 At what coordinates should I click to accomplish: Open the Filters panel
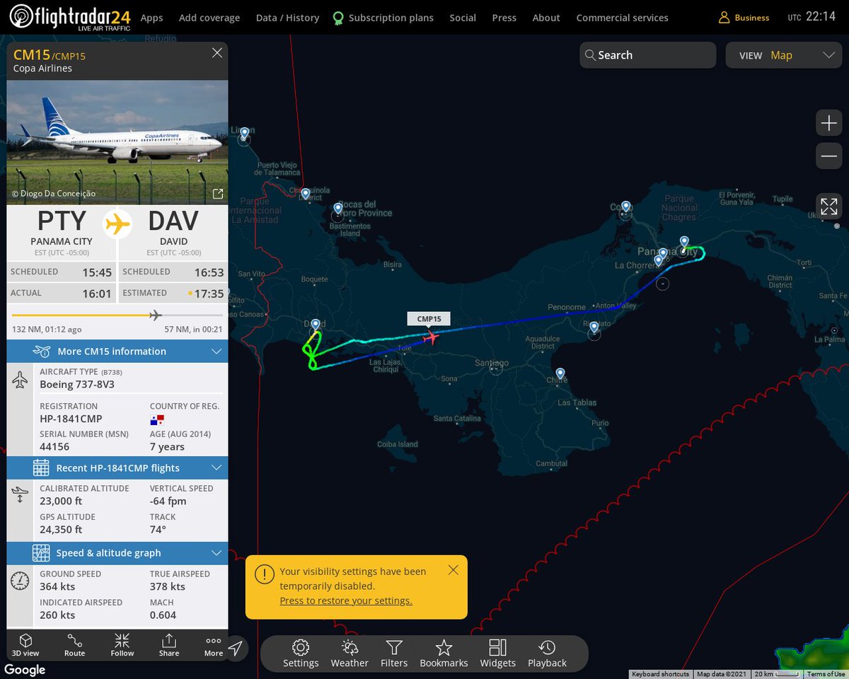click(x=394, y=653)
